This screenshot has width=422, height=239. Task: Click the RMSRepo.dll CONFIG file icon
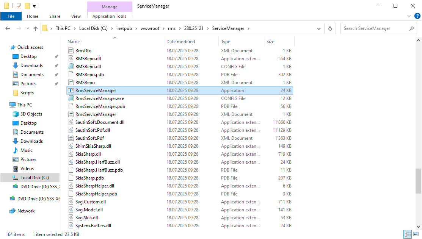(71, 66)
